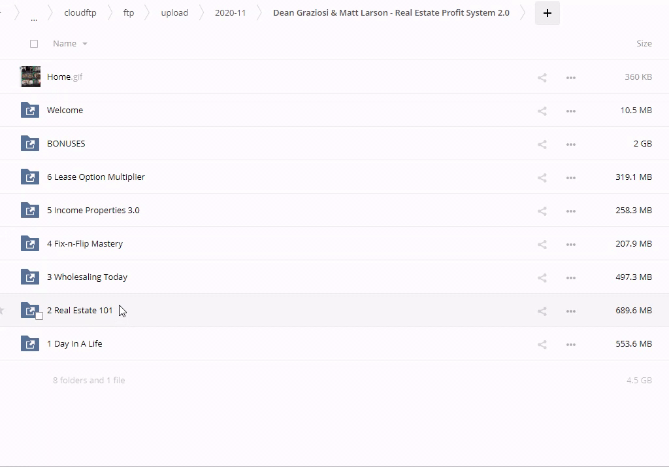Open more actions menu for Welcome folder
This screenshot has height=467, width=669.
tap(570, 111)
